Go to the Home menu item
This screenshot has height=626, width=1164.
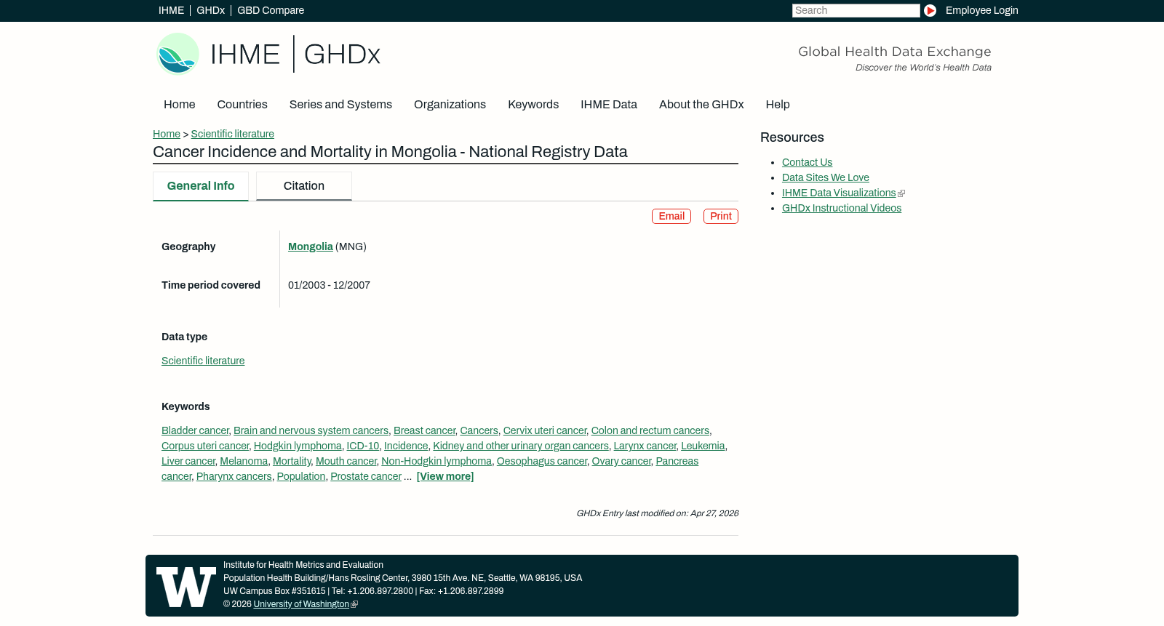pos(179,105)
